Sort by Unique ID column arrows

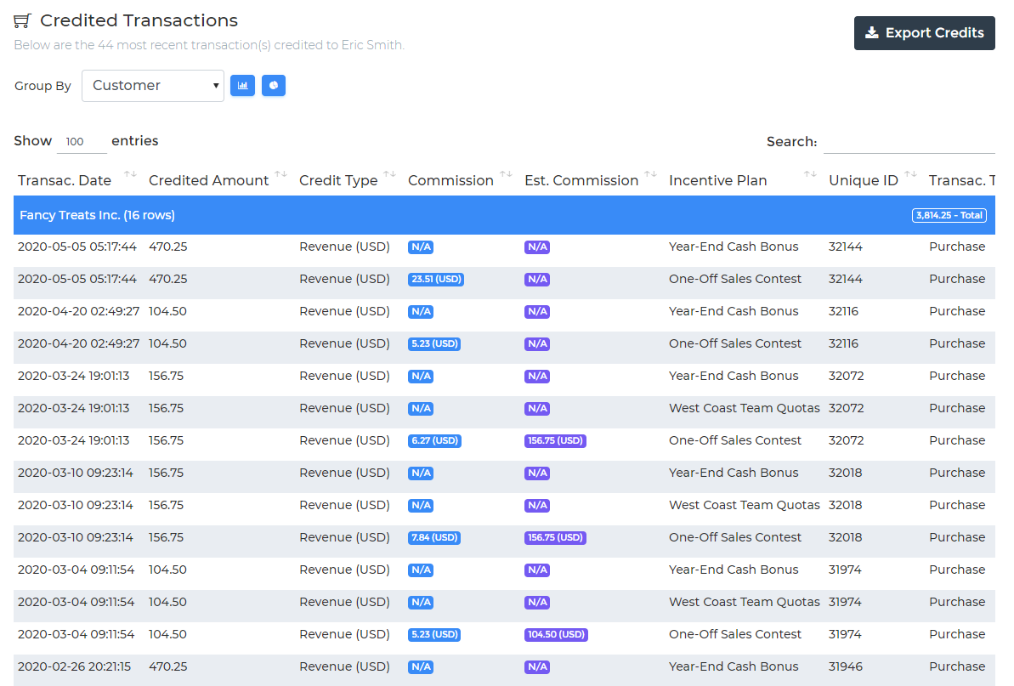(910, 175)
